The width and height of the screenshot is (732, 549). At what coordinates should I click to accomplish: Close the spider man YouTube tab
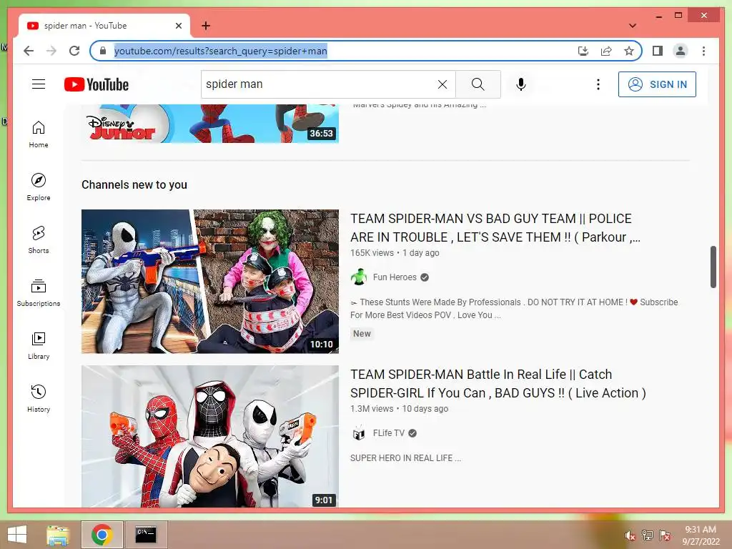coord(178,26)
